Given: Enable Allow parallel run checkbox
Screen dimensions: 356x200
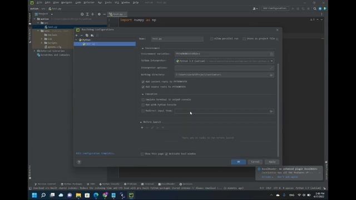Looking at the screenshot, I should [211, 39].
